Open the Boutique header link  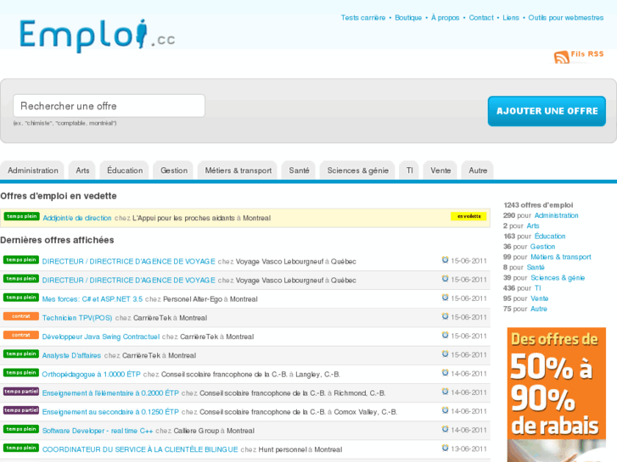click(x=408, y=18)
